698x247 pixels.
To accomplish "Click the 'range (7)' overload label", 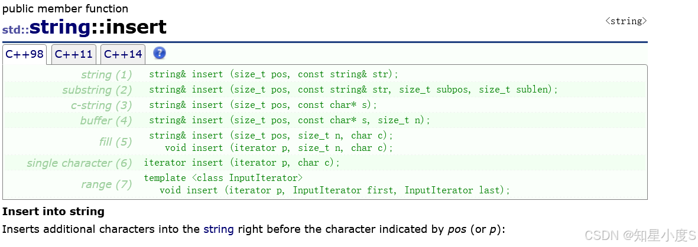I will click(106, 185).
